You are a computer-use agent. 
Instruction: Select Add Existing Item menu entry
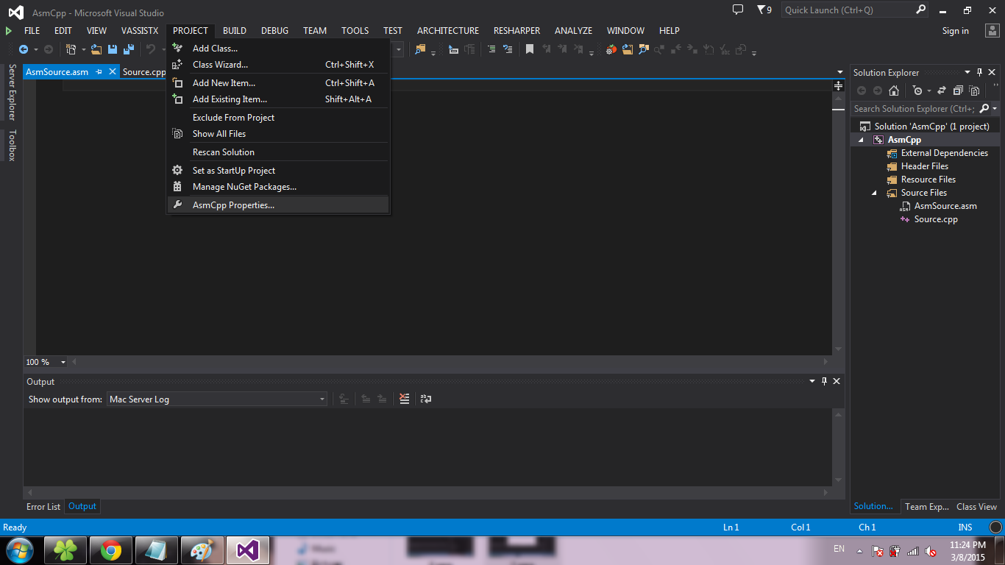click(278, 99)
